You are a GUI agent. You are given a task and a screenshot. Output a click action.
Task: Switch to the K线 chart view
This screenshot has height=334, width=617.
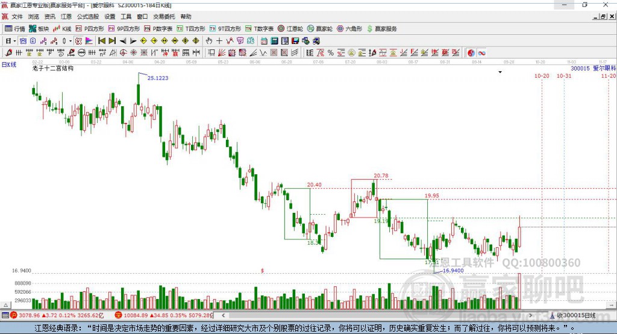(62, 29)
